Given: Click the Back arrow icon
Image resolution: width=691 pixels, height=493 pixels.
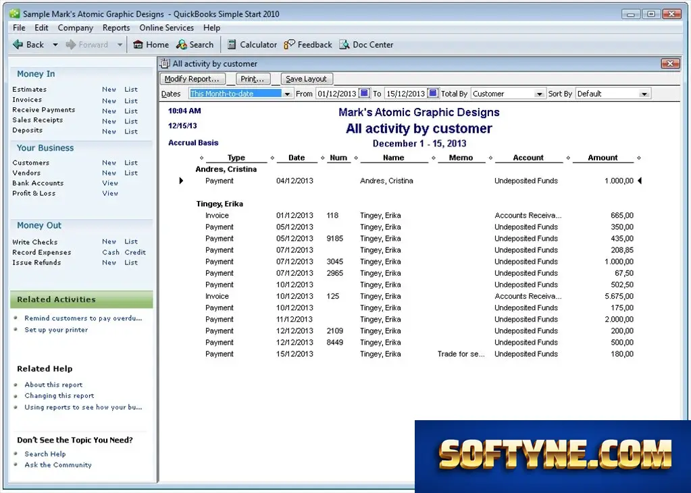Looking at the screenshot, I should [18, 45].
